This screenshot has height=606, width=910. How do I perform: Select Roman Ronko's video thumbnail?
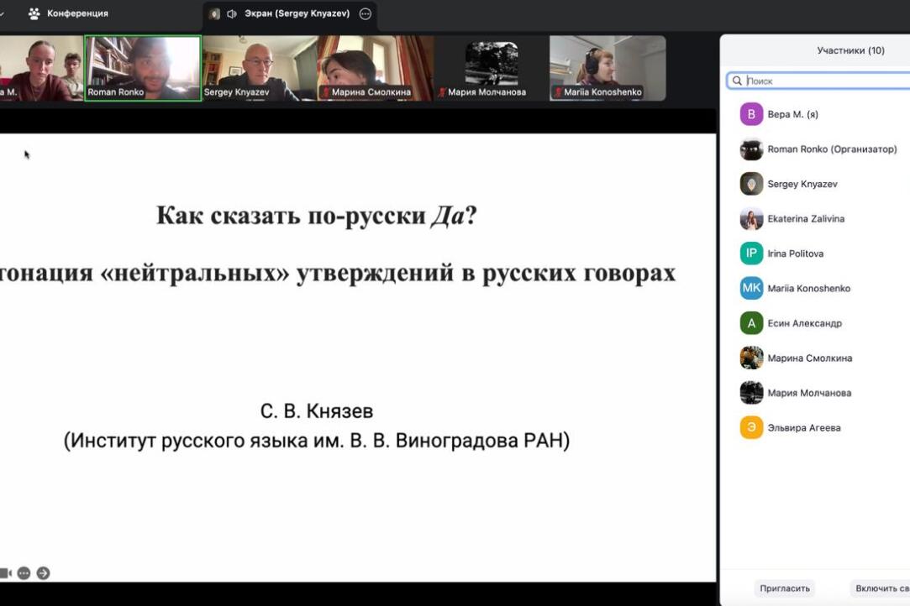click(x=143, y=67)
